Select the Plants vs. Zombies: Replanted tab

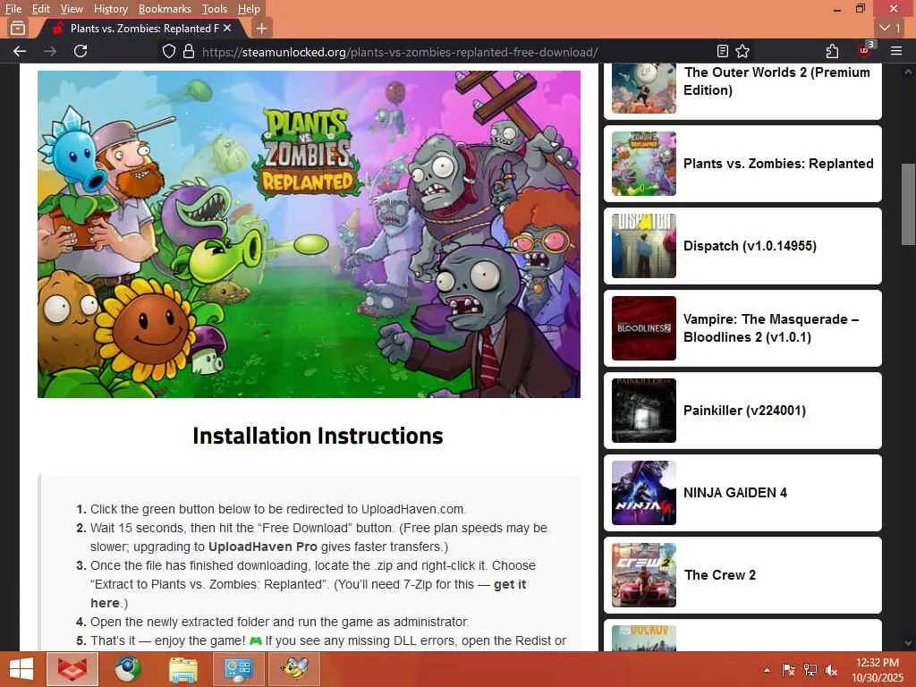pyautogui.click(x=144, y=28)
